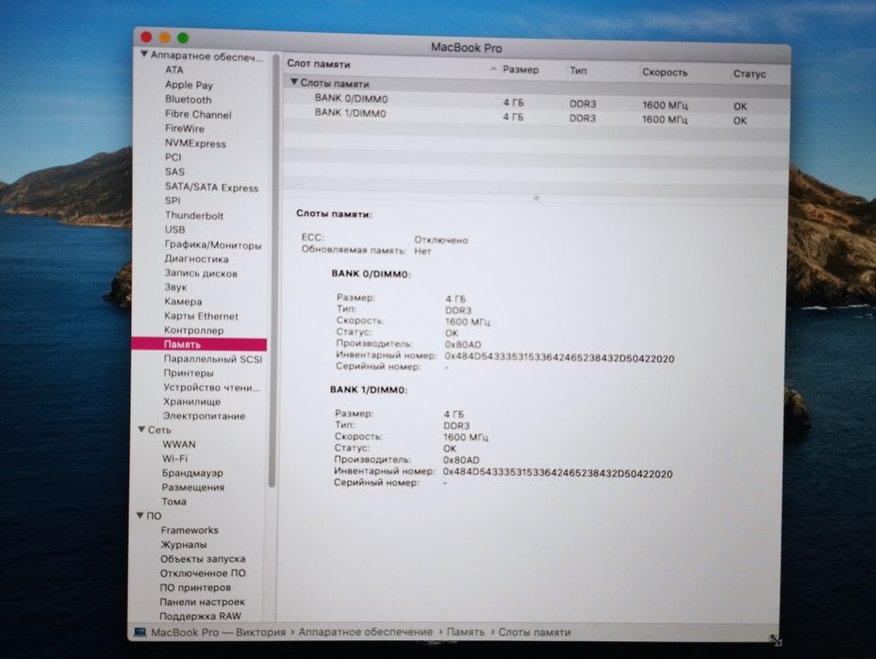This screenshot has width=876, height=659.
Task: Zoom the window with the green button
Action: [x=183, y=38]
